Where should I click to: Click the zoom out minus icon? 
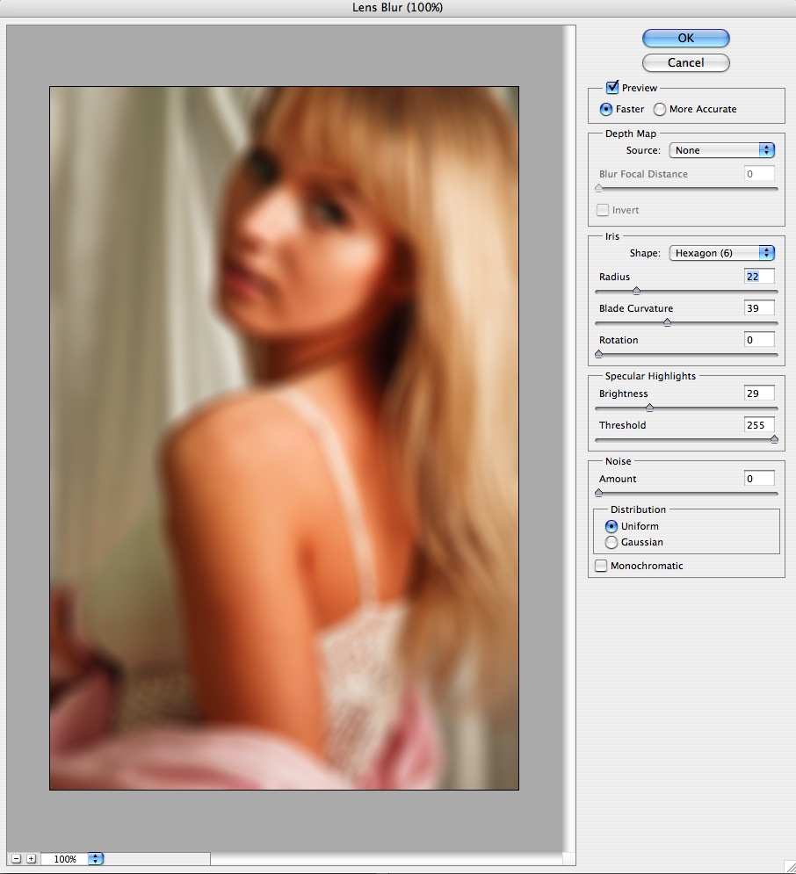click(16, 859)
